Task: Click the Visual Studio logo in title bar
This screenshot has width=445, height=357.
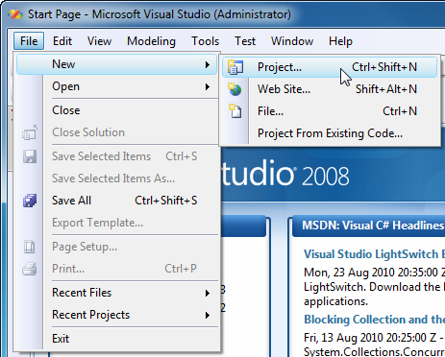Action: click(x=15, y=14)
